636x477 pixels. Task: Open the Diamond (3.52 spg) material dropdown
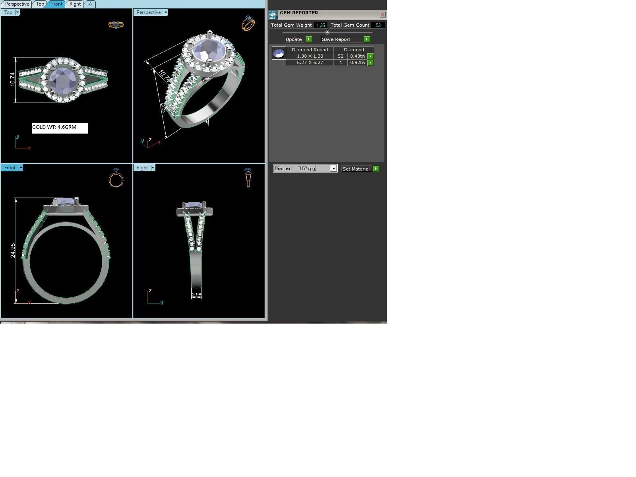[x=305, y=169]
